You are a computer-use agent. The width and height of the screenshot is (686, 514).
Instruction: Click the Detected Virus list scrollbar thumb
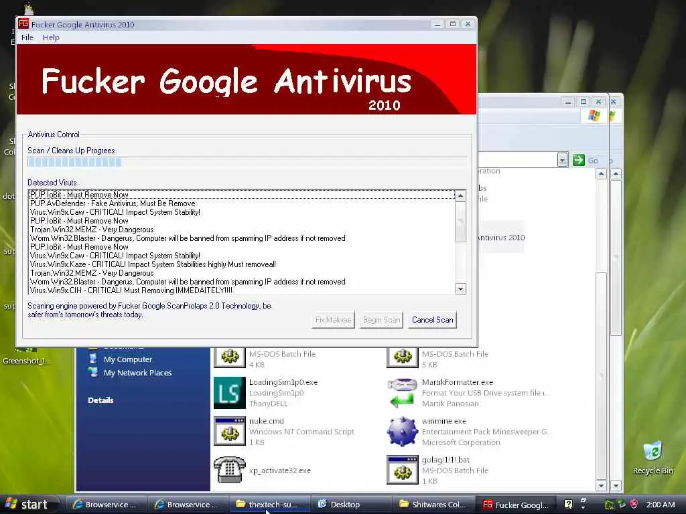pos(460,222)
